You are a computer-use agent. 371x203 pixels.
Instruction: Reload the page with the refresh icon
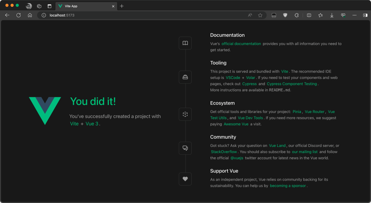click(x=19, y=15)
